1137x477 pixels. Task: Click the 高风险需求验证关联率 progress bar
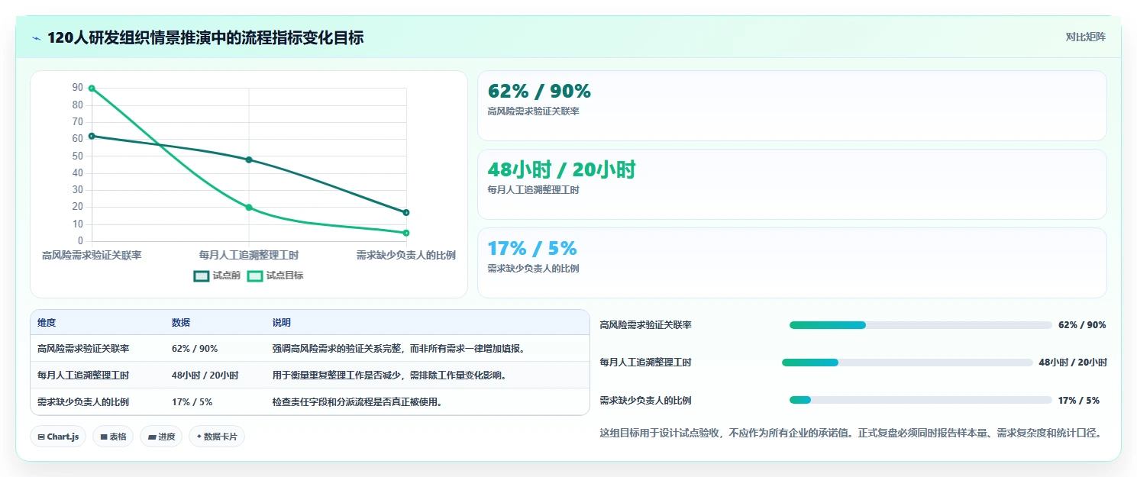tap(921, 325)
